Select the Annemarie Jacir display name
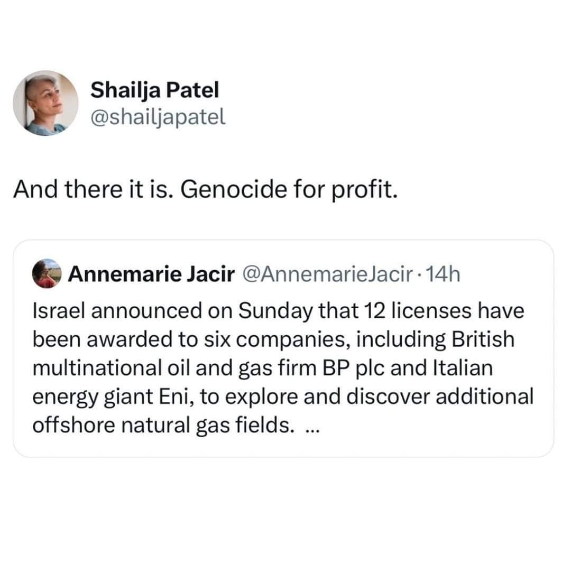 [152, 274]
